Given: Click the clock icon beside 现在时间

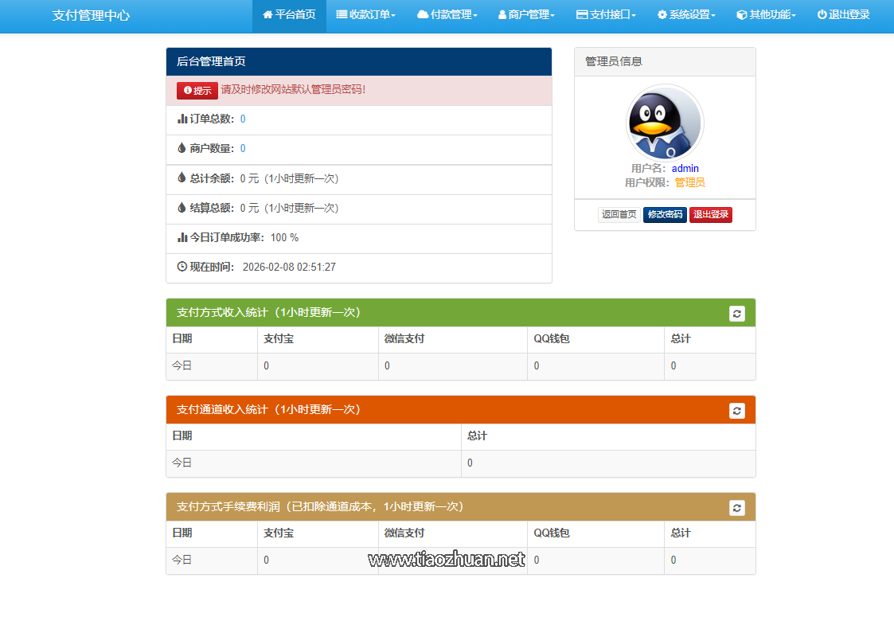Looking at the screenshot, I should (x=182, y=267).
